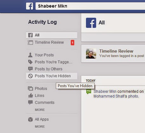This screenshot has width=145, height=133.
Task: Open All Apps filter
Action: (42, 119)
